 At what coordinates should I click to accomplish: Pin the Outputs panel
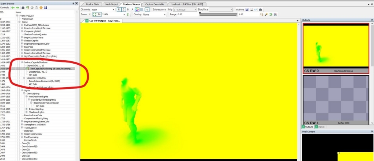(372, 20)
